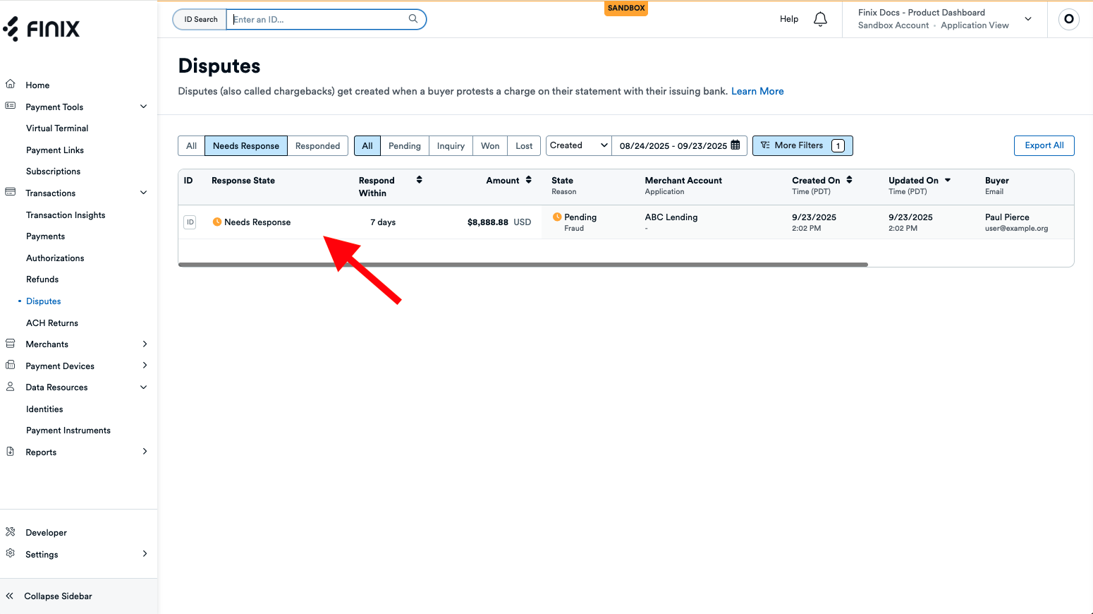Open calendar icon in date range field
1093x614 pixels.
(x=735, y=145)
